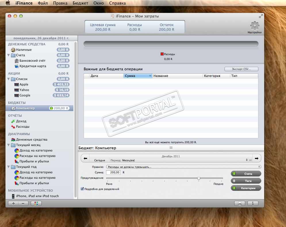286x227 pixels.
Task: Open current year Прибыли и убытки icon
Action: coord(17,183)
